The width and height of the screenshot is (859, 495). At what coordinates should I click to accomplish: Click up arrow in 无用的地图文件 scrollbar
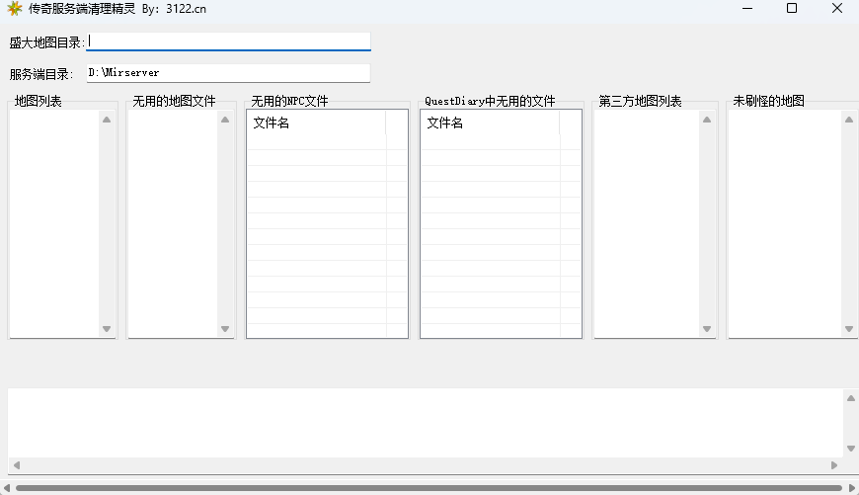click(225, 120)
